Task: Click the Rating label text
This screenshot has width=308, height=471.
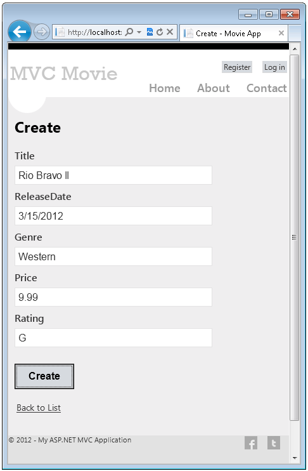Action: (x=29, y=319)
